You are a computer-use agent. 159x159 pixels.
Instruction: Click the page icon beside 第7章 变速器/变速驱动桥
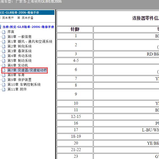coord(4,70)
